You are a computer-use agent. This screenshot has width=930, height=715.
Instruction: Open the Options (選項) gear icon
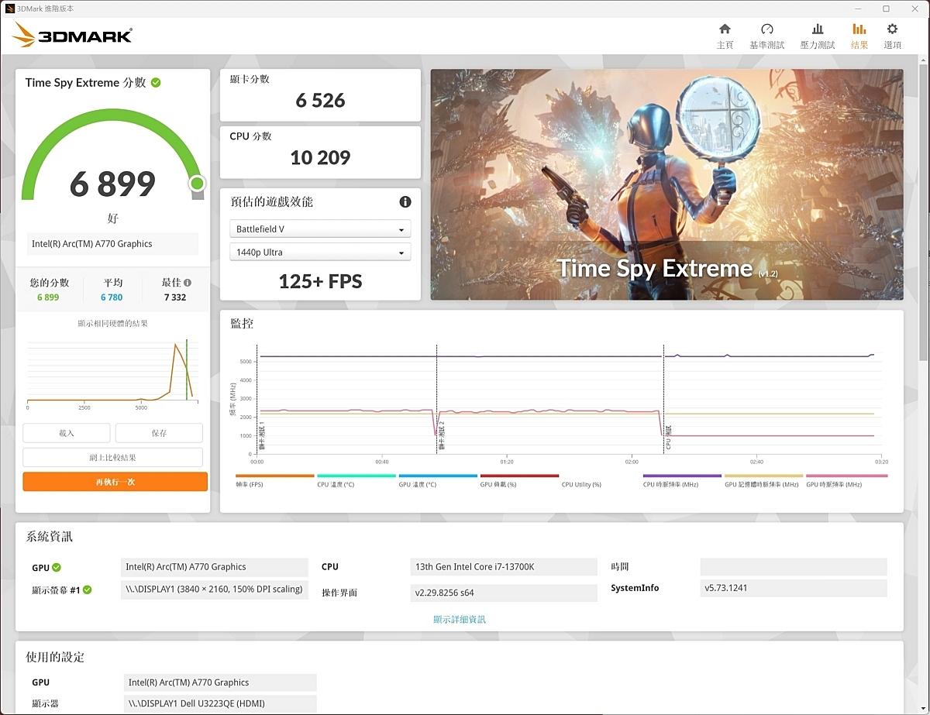click(892, 30)
